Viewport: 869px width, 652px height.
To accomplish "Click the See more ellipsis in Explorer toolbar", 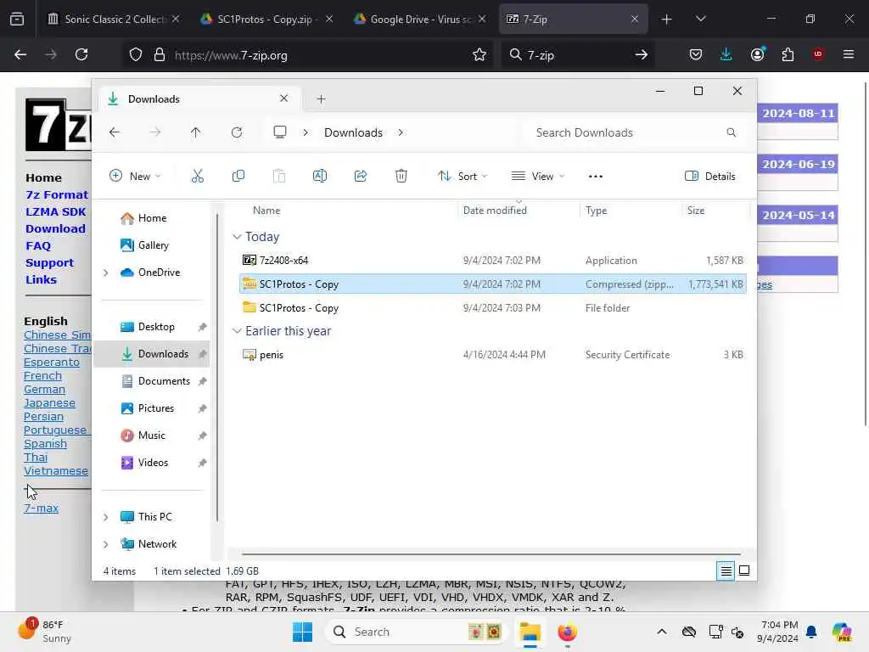I will coord(596,177).
